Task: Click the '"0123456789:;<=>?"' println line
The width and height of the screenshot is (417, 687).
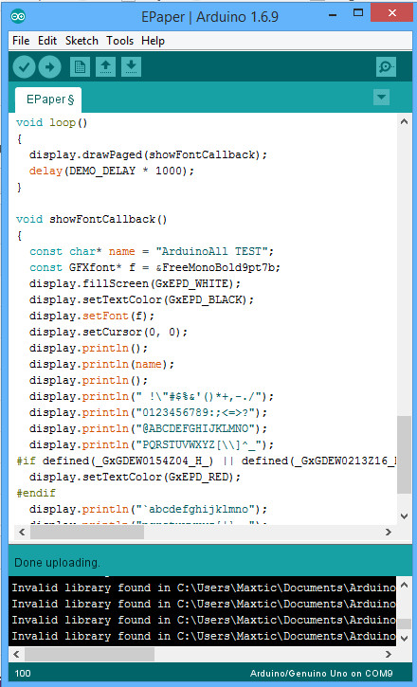Action: [148, 413]
